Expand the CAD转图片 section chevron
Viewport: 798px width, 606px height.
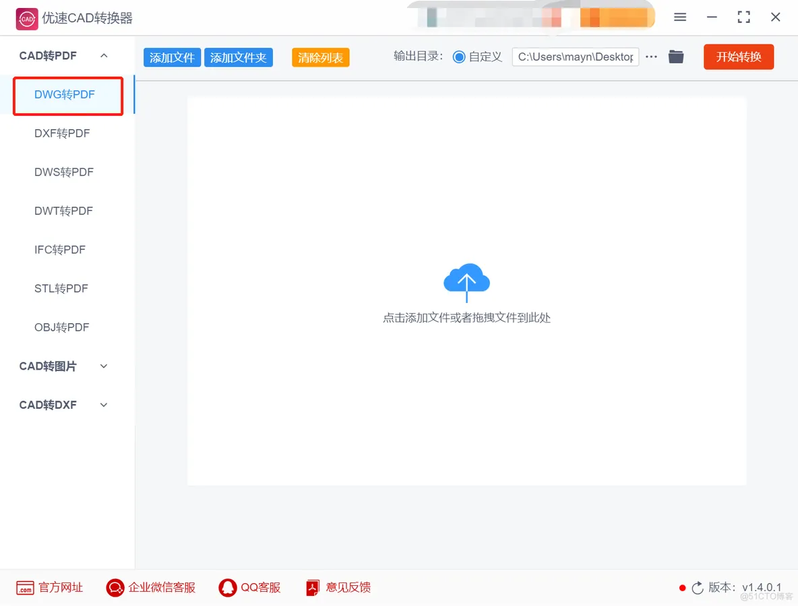(104, 366)
